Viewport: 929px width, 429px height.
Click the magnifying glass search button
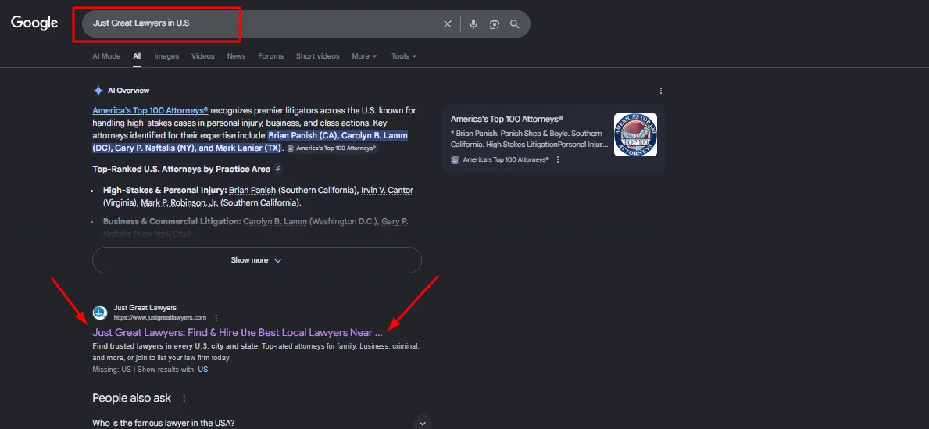pos(515,24)
